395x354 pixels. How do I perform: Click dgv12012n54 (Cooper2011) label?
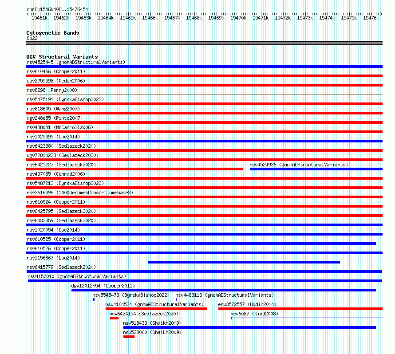tap(103, 286)
